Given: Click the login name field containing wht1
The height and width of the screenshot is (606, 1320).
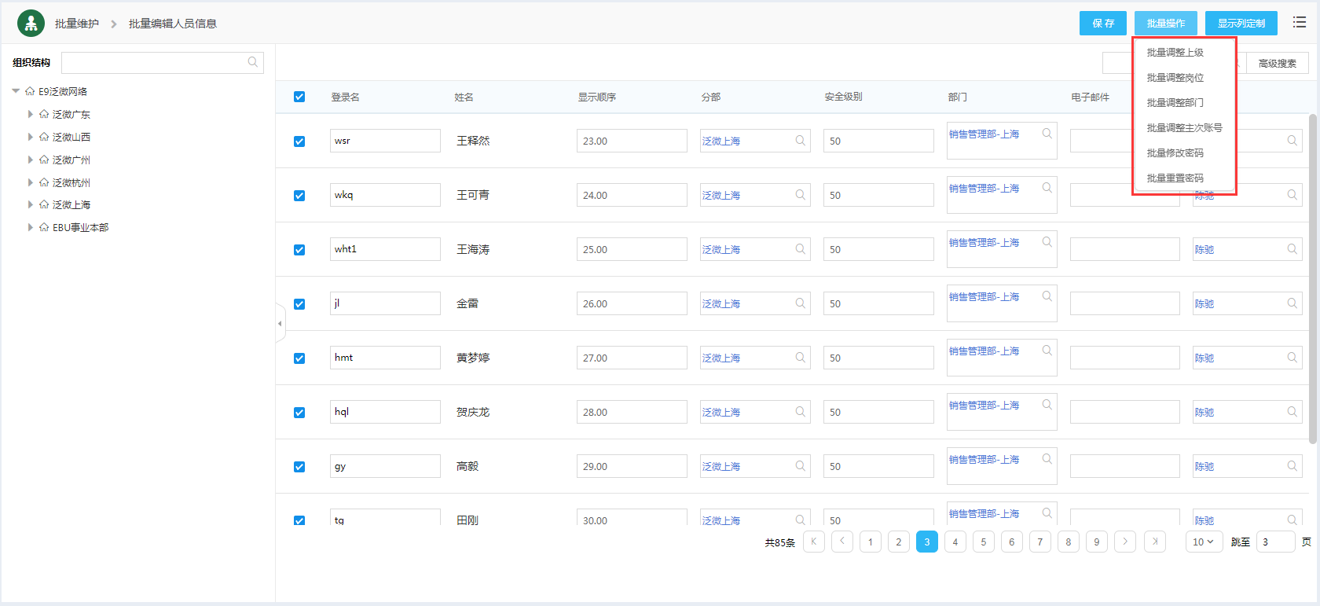Looking at the screenshot, I should point(385,249).
